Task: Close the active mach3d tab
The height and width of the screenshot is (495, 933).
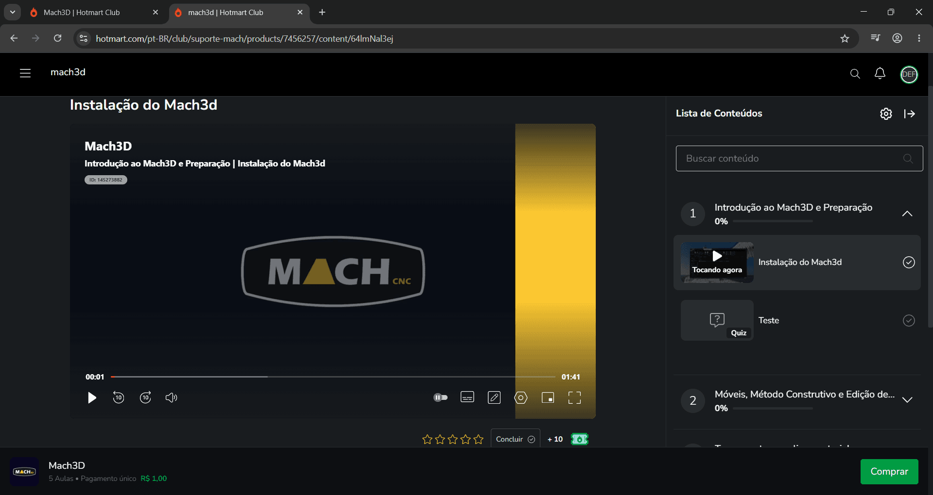Action: (300, 13)
